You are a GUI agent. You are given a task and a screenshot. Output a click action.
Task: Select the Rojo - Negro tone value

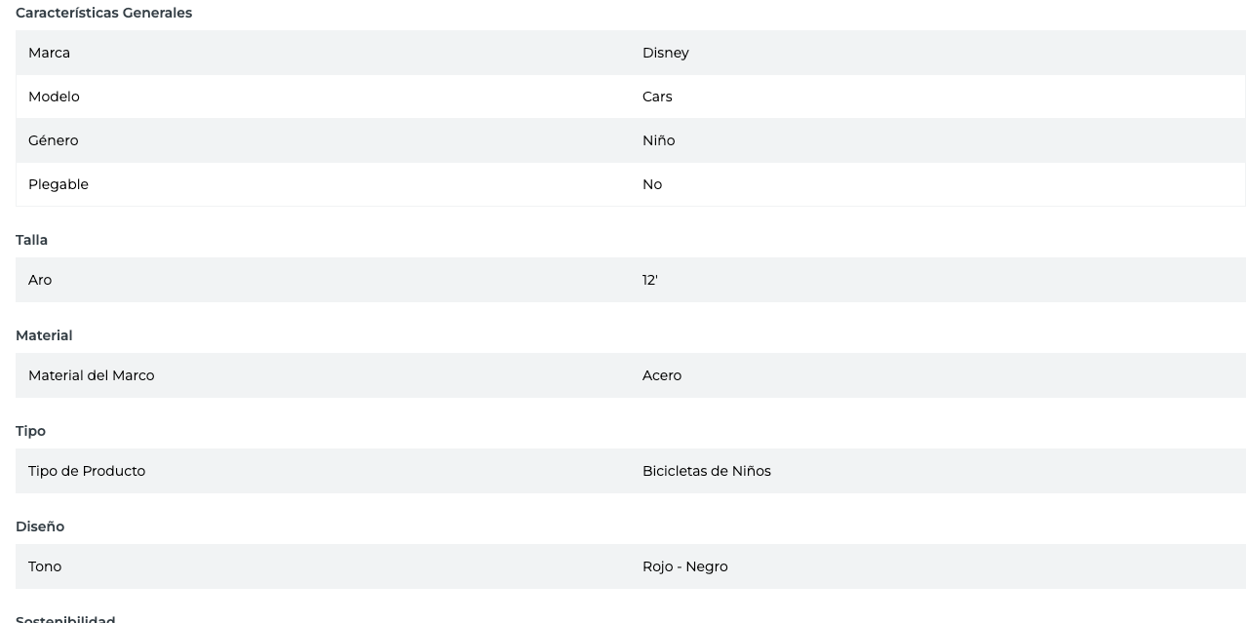[684, 566]
